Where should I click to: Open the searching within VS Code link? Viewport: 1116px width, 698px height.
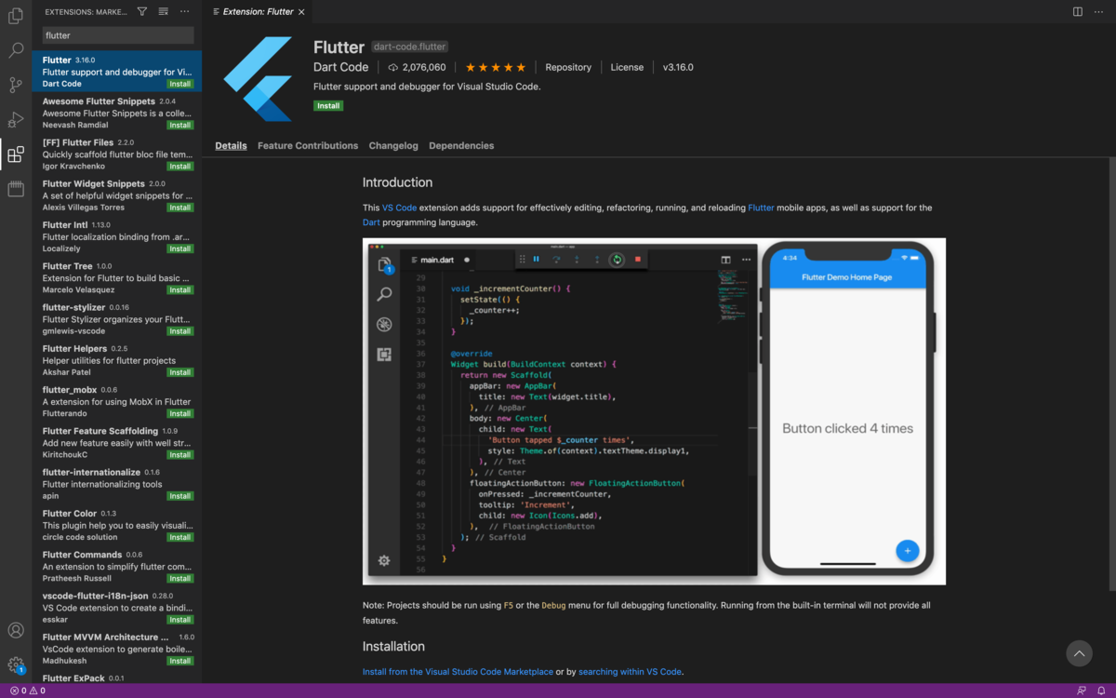[x=631, y=671]
